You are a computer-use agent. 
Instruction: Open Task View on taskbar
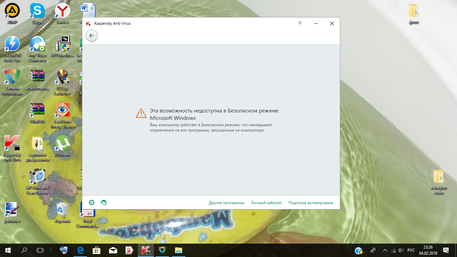(x=40, y=250)
